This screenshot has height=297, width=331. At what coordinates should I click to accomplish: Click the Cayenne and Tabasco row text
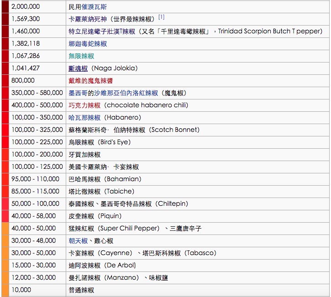tap(142, 253)
